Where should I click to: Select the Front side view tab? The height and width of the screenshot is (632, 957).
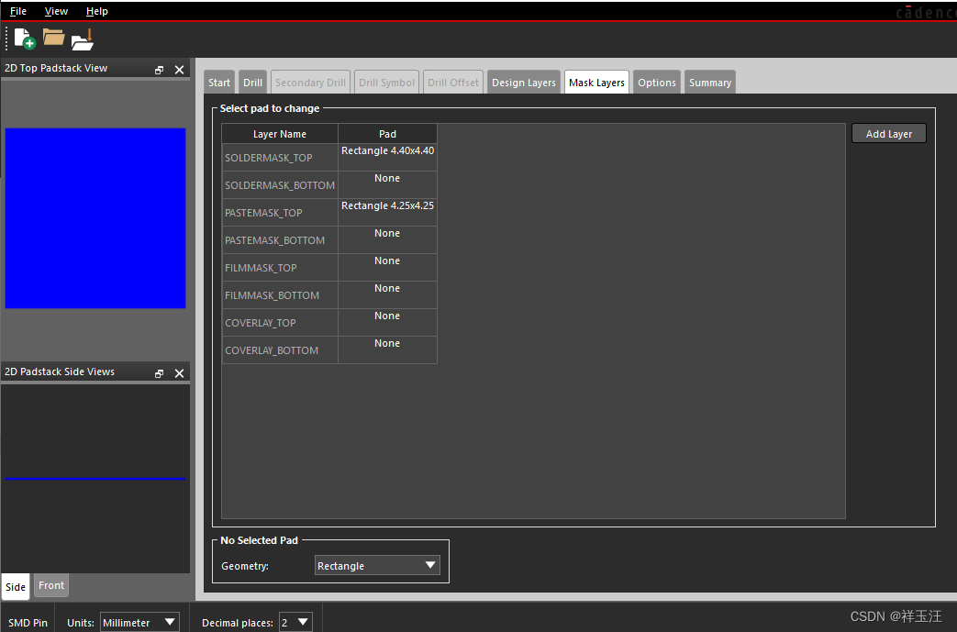[x=51, y=585]
